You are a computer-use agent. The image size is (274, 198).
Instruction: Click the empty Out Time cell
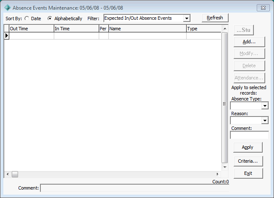pos(32,36)
